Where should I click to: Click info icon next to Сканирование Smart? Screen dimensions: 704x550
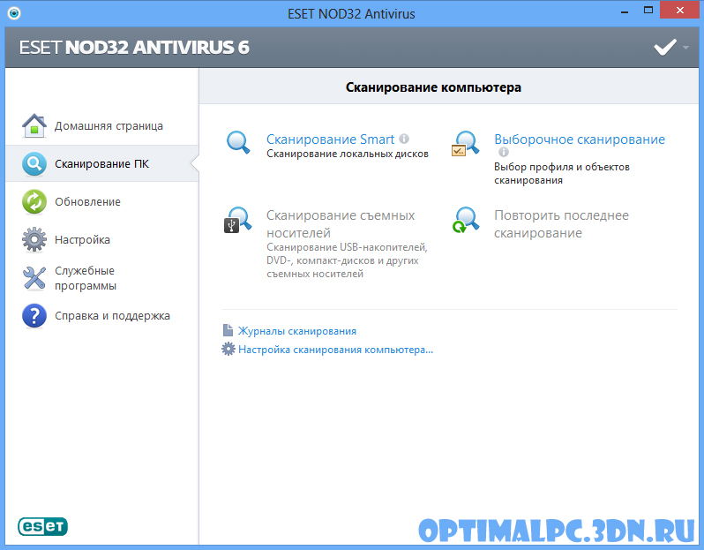point(404,139)
